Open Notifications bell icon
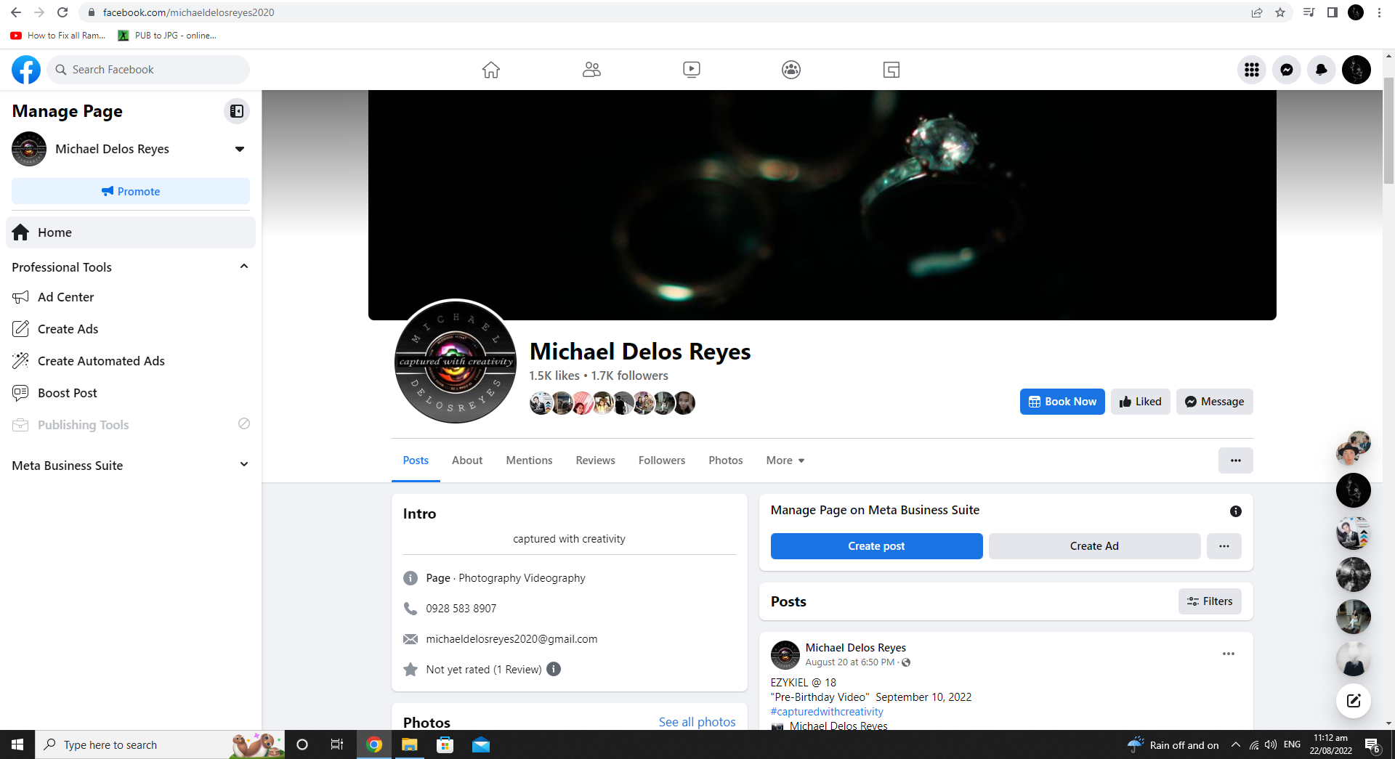1395x759 pixels. [x=1322, y=70]
